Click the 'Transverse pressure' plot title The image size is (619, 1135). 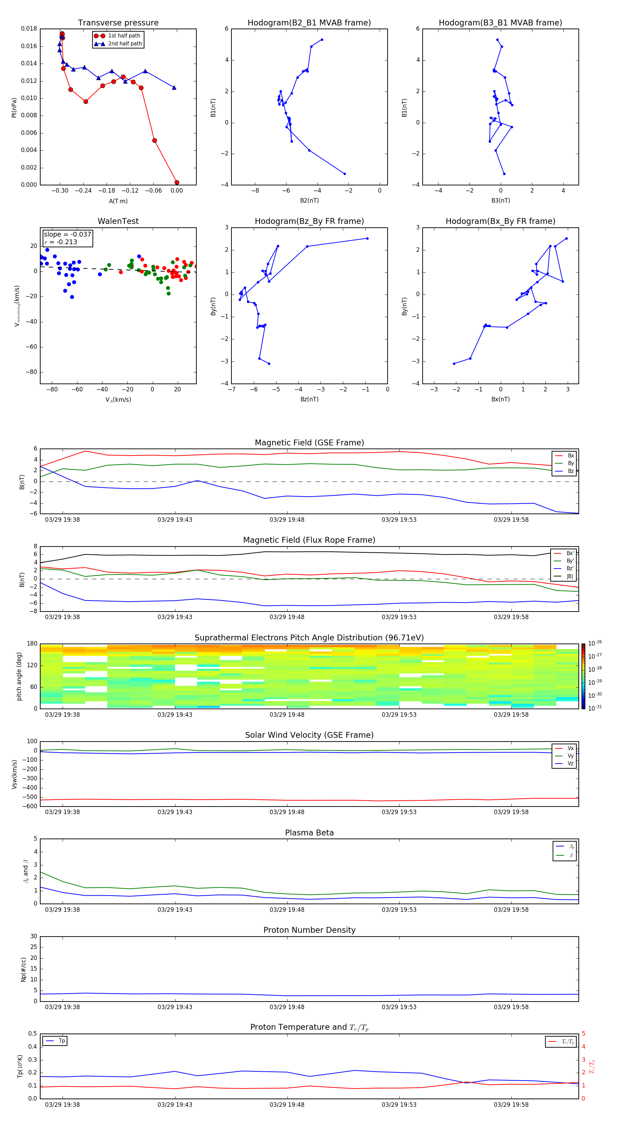pos(118,23)
